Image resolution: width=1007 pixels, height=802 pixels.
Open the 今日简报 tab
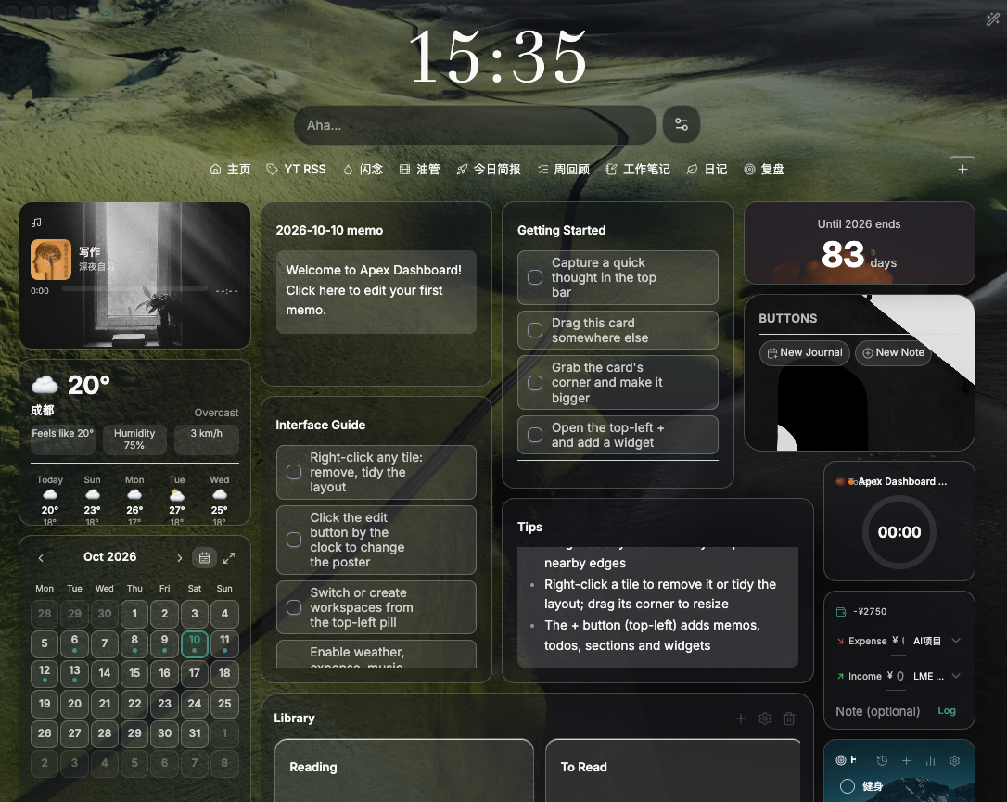489,170
